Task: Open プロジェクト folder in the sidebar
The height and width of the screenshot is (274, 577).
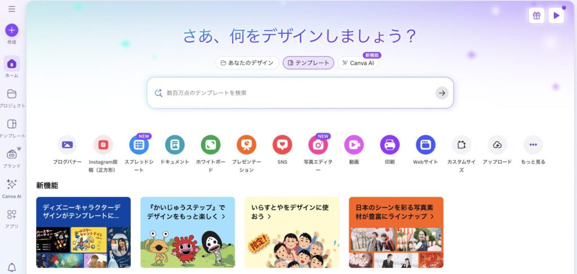Action: 12,94
